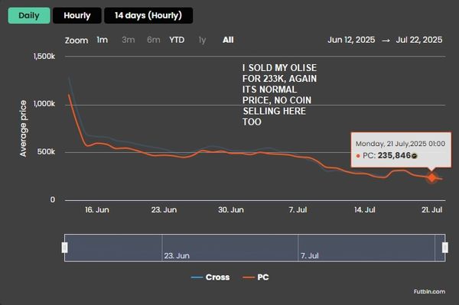Toggle the PC series in legend

(256, 277)
